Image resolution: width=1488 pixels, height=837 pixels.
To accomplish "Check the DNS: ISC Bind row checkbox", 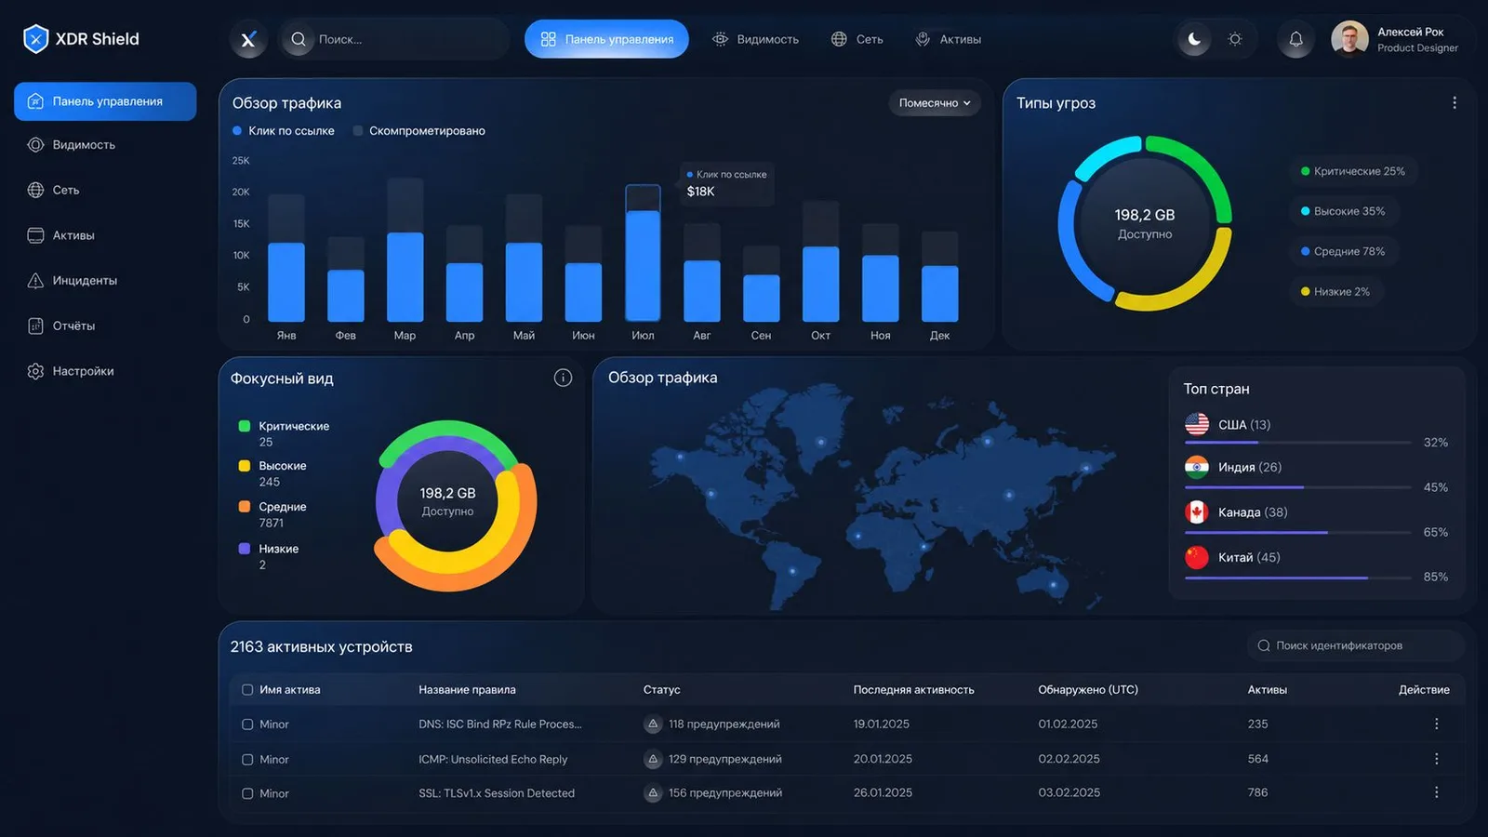I will (x=247, y=724).
